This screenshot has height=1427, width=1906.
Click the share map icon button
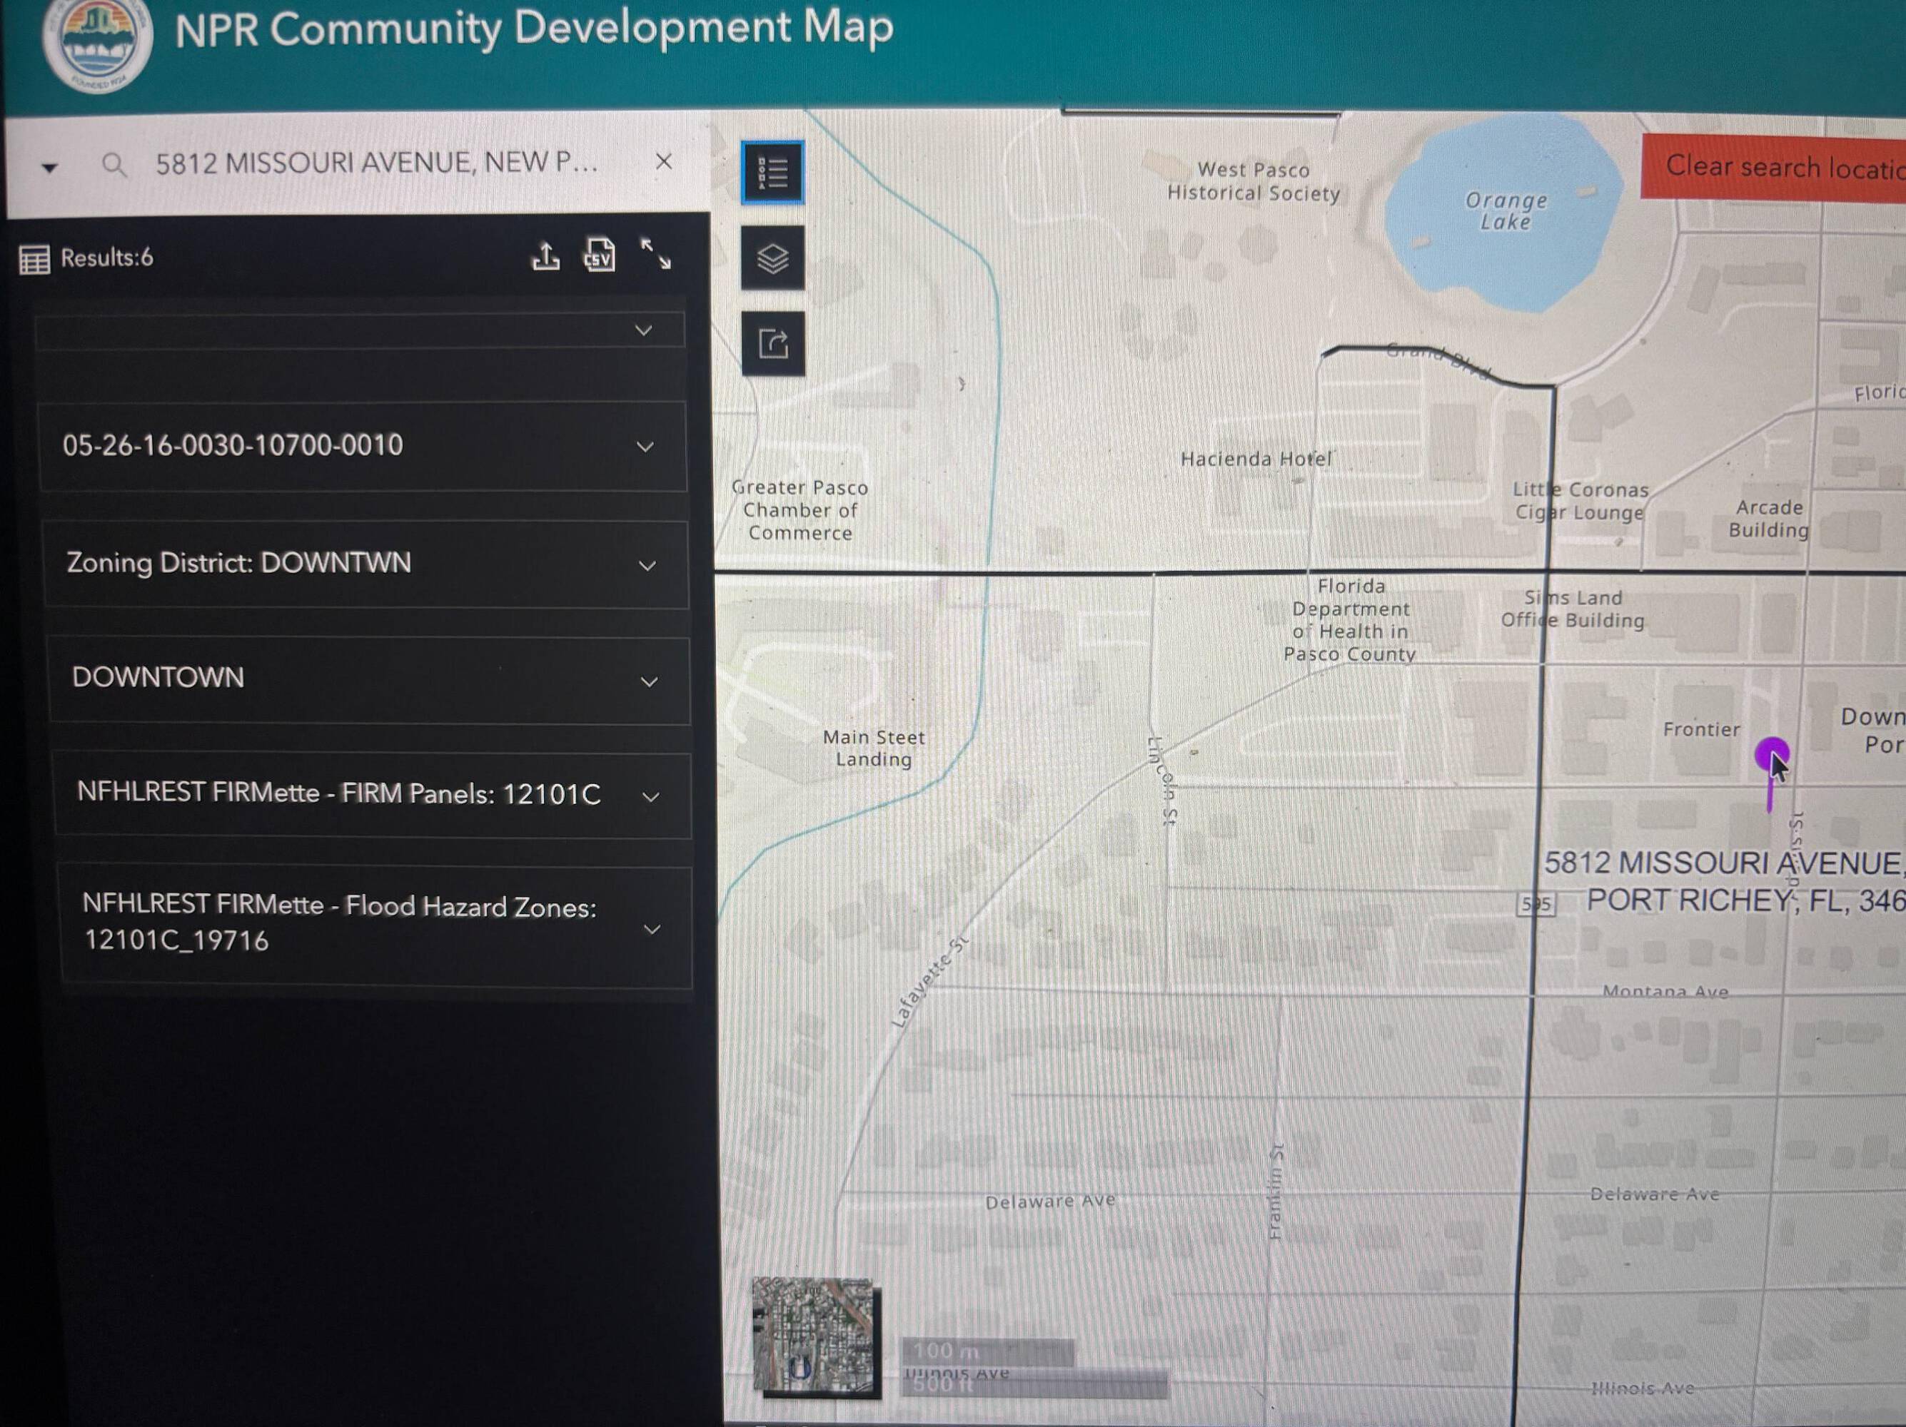(773, 344)
